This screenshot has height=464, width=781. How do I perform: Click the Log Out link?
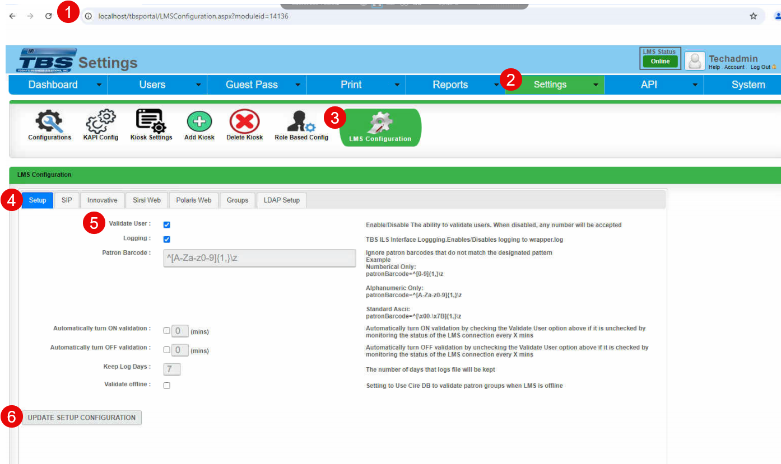click(760, 67)
